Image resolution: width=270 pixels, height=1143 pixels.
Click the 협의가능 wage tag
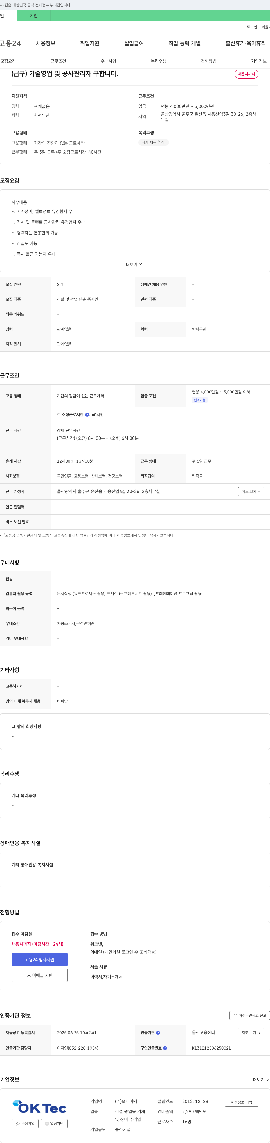tap(199, 400)
